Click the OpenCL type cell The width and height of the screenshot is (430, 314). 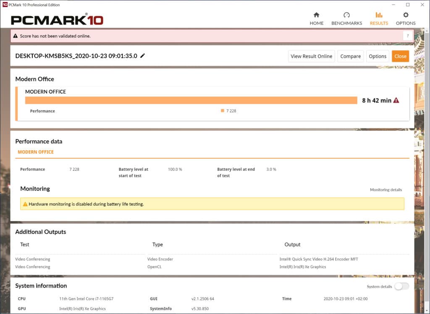(155, 267)
